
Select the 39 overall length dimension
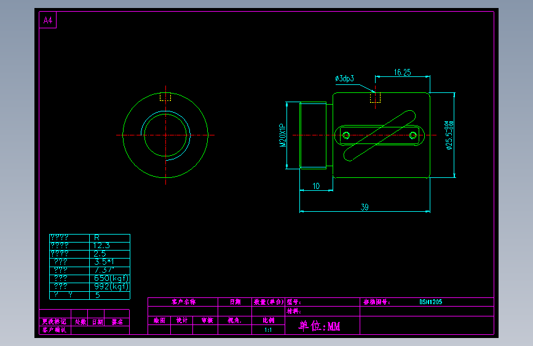[x=365, y=207]
